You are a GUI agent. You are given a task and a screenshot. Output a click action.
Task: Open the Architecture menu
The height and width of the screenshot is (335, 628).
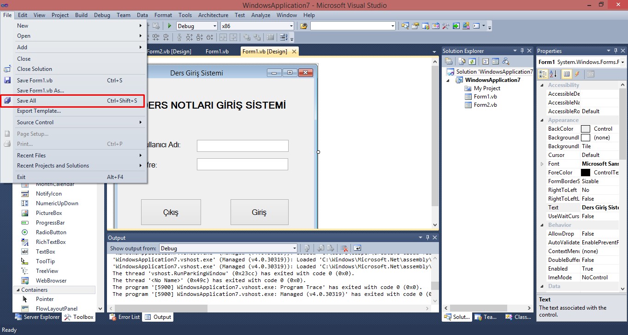coord(213,15)
